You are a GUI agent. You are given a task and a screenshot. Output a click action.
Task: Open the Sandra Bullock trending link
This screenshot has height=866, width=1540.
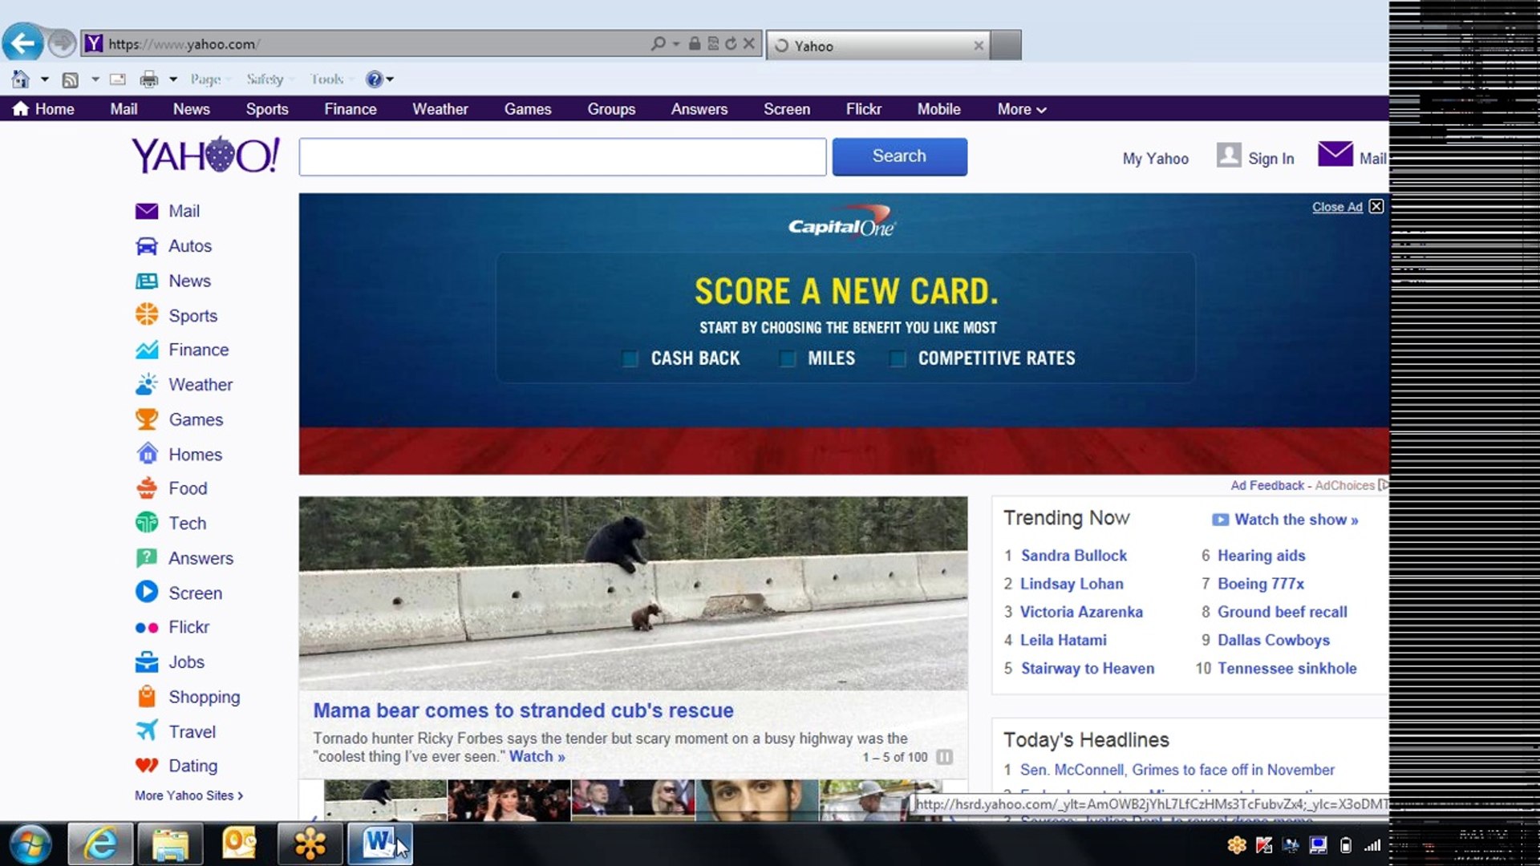click(1074, 556)
